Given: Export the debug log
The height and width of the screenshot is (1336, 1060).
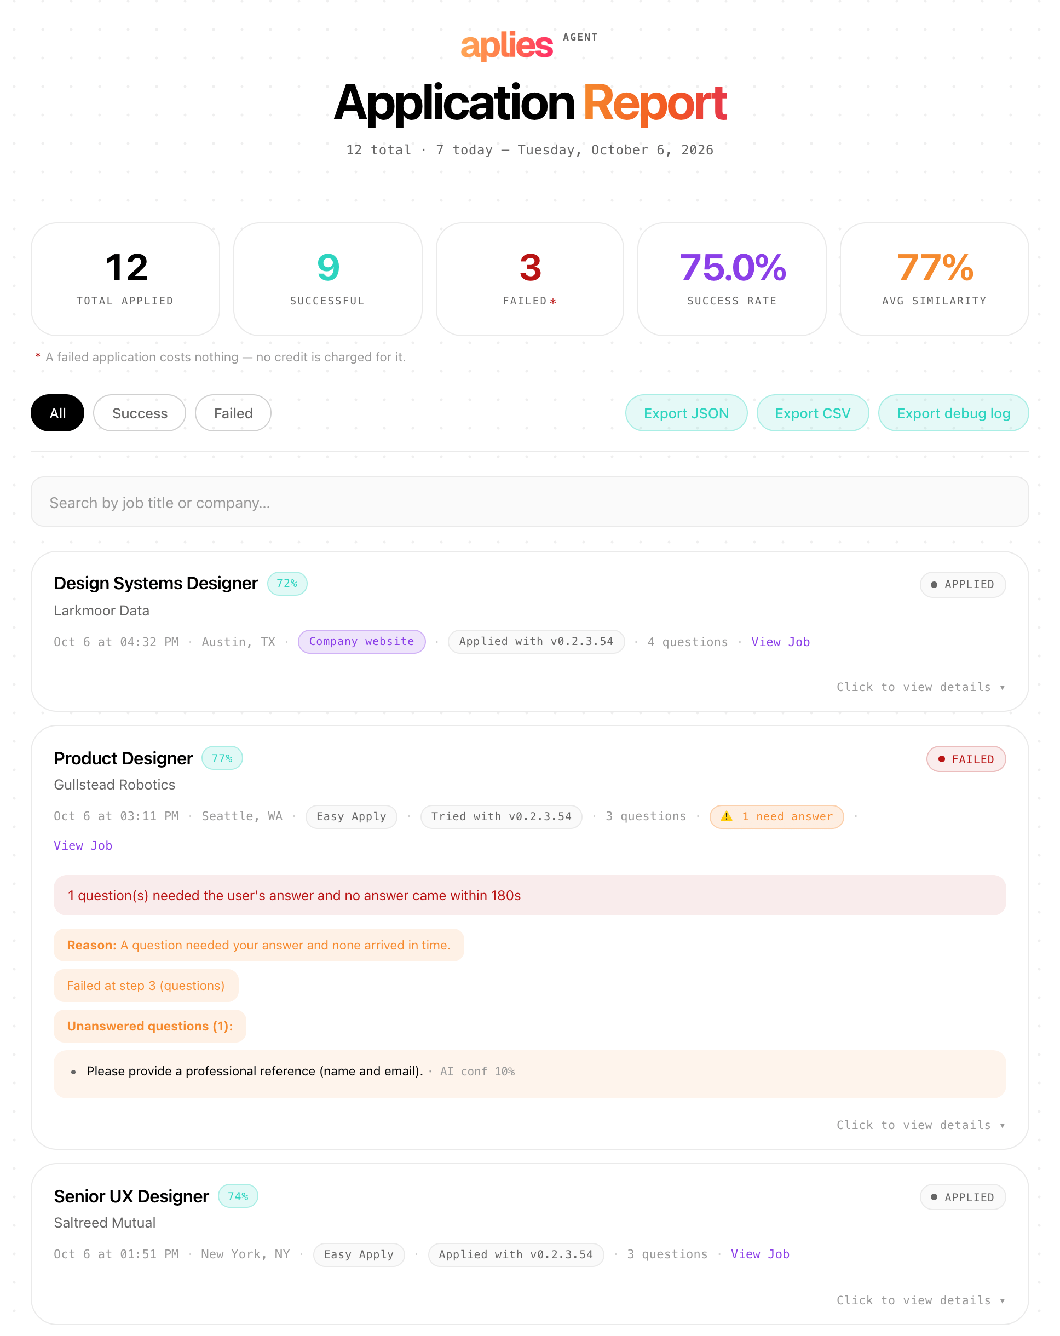Looking at the screenshot, I should [x=953, y=413].
